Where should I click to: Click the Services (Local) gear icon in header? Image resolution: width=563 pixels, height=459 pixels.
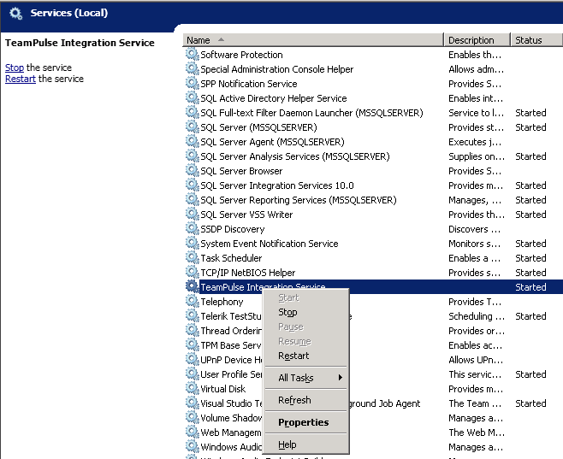[x=15, y=14]
